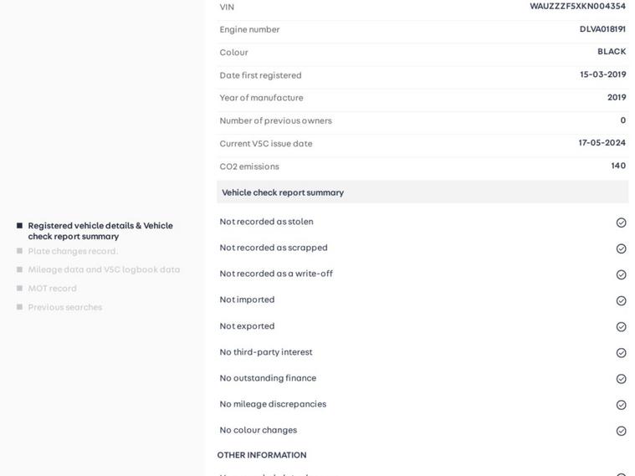Click check icon for No third-party interest

621,353
